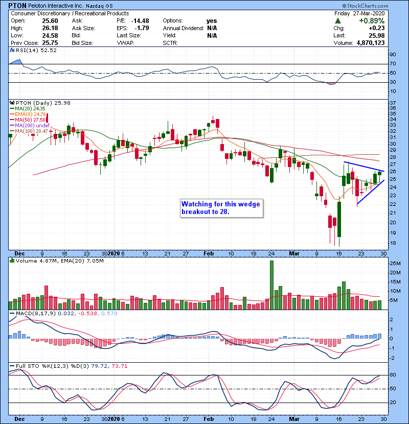Click the Yield label

tap(169, 35)
